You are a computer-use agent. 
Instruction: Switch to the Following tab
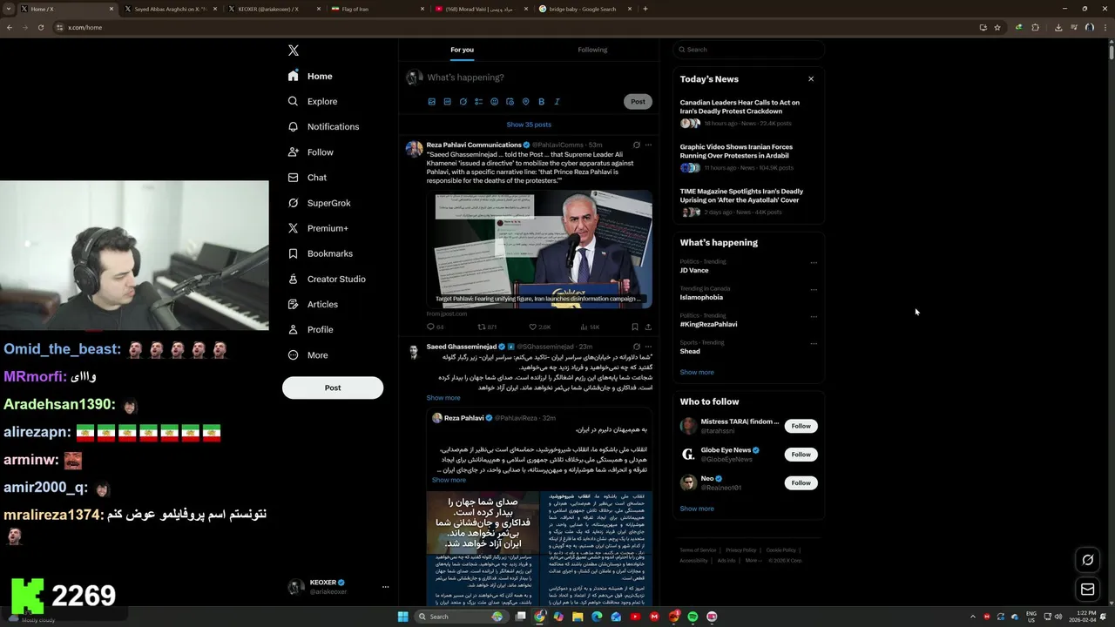pos(592,50)
